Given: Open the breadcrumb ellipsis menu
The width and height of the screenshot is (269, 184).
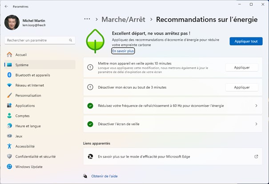Looking at the screenshot, I should (87, 19).
